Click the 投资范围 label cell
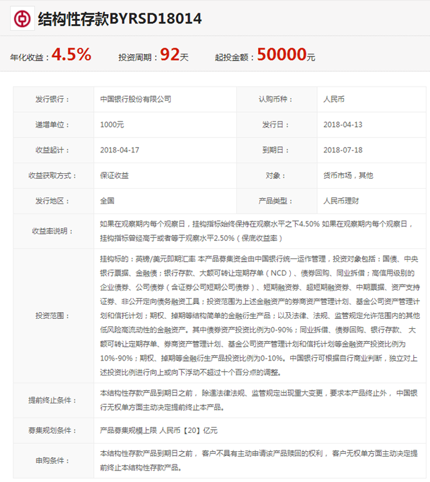 point(54,316)
